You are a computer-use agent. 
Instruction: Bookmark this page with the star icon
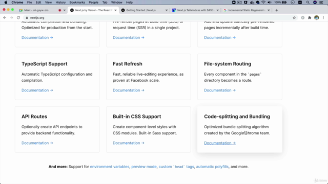(x=294, y=18)
